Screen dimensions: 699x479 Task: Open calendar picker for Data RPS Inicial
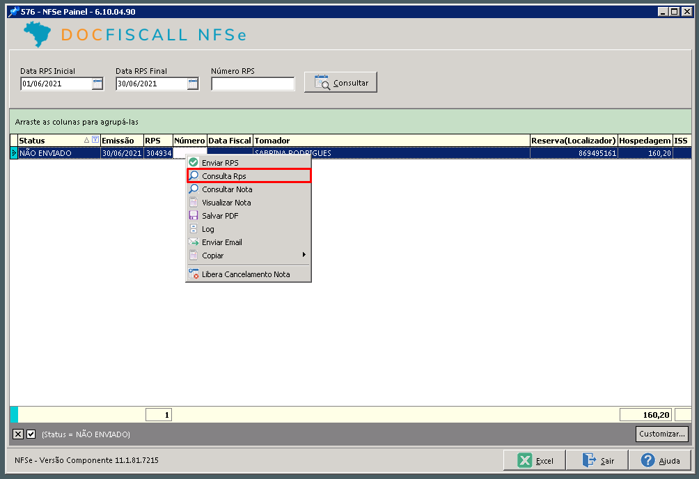(97, 84)
